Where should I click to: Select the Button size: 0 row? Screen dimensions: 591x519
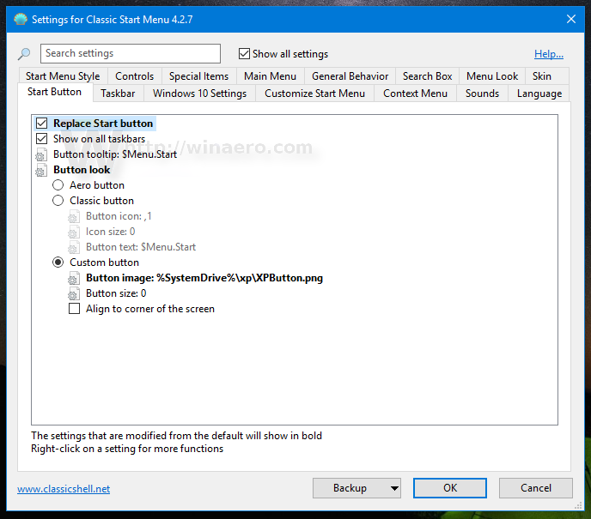(x=116, y=293)
